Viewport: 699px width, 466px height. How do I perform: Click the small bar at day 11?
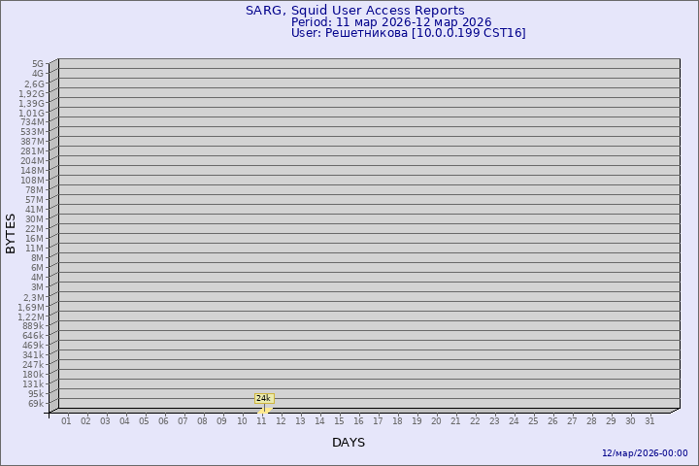[264, 409]
